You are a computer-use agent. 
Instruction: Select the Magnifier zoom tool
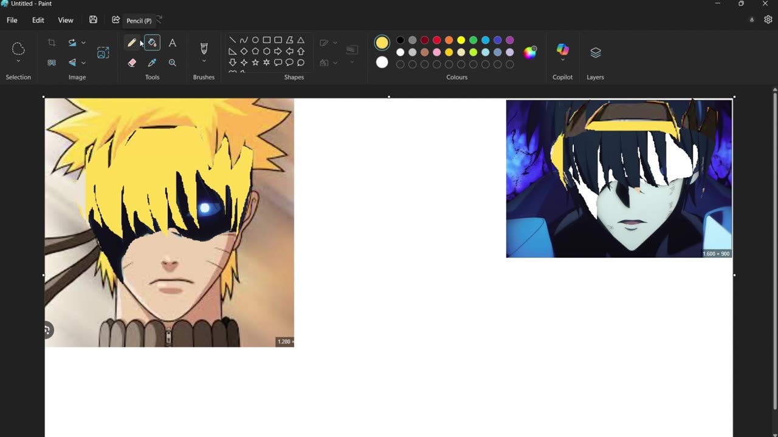click(x=173, y=63)
